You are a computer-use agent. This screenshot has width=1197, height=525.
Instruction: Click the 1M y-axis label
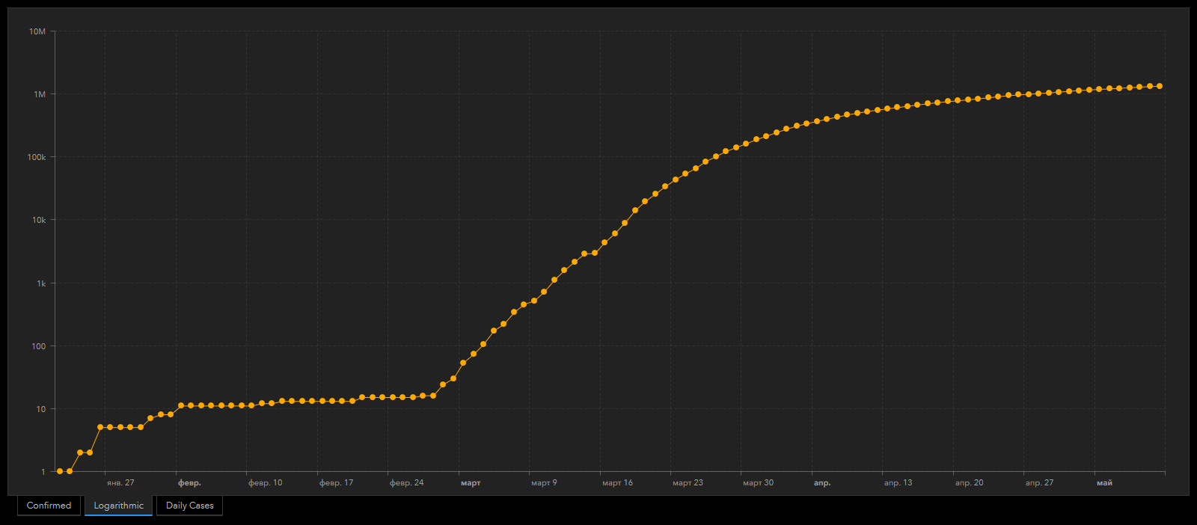coord(40,94)
